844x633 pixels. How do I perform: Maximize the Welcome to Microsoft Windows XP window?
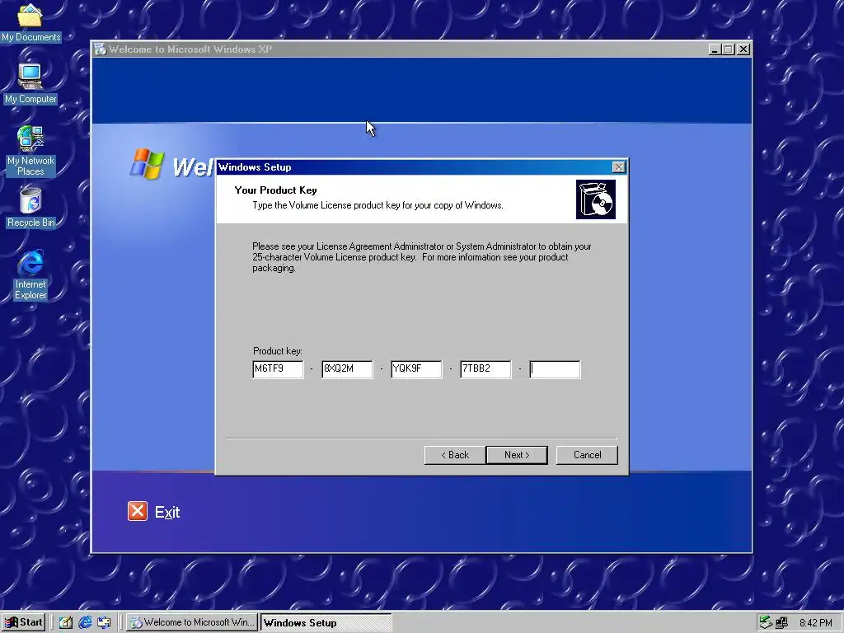pyautogui.click(x=729, y=49)
